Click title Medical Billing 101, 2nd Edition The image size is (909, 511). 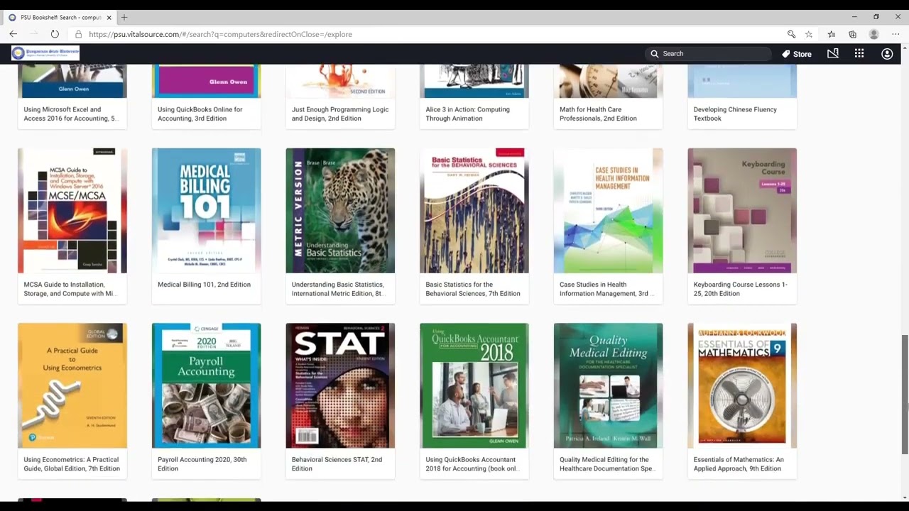pyautogui.click(x=204, y=285)
